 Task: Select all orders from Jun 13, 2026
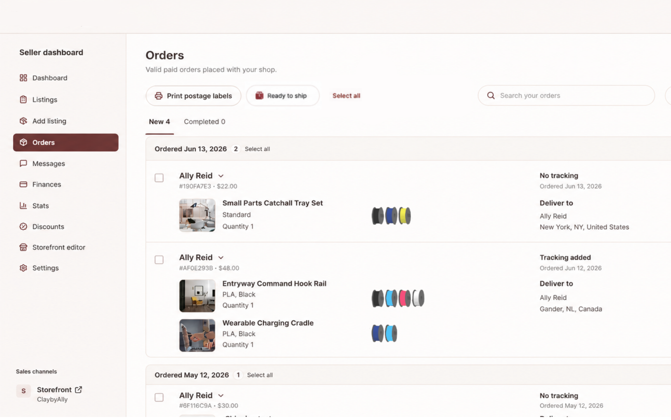tap(257, 149)
